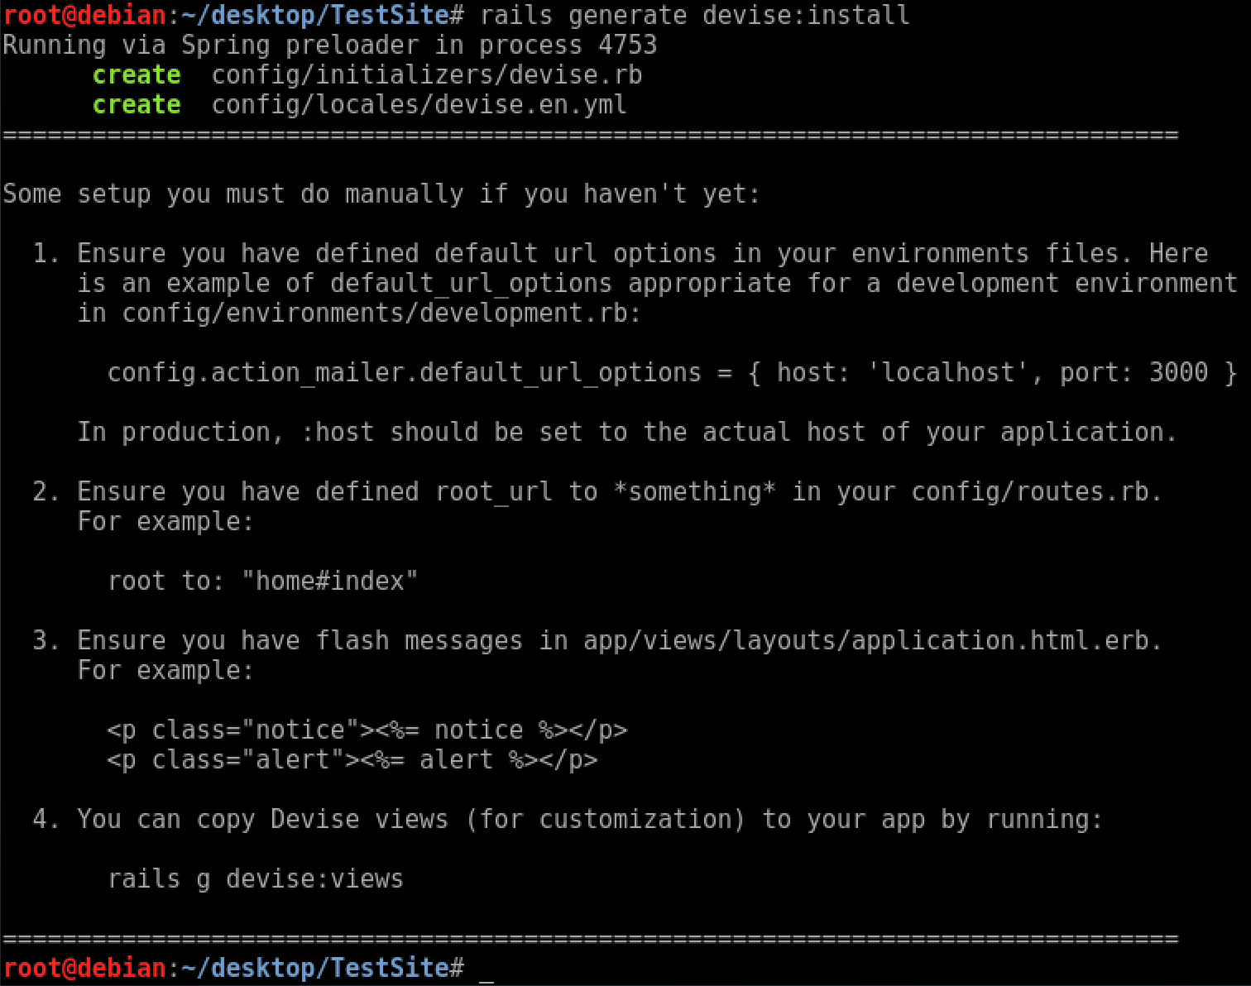Click the first green 'create' label
The width and height of the screenshot is (1251, 986).
click(x=137, y=75)
